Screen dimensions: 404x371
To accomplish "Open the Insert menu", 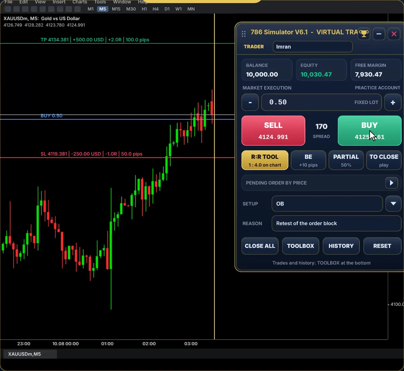I will tap(59, 2).
